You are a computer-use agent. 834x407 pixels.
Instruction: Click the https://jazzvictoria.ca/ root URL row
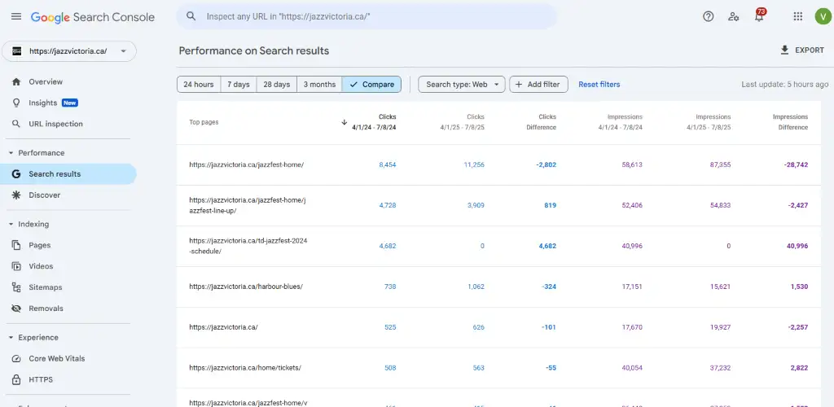[x=223, y=327]
